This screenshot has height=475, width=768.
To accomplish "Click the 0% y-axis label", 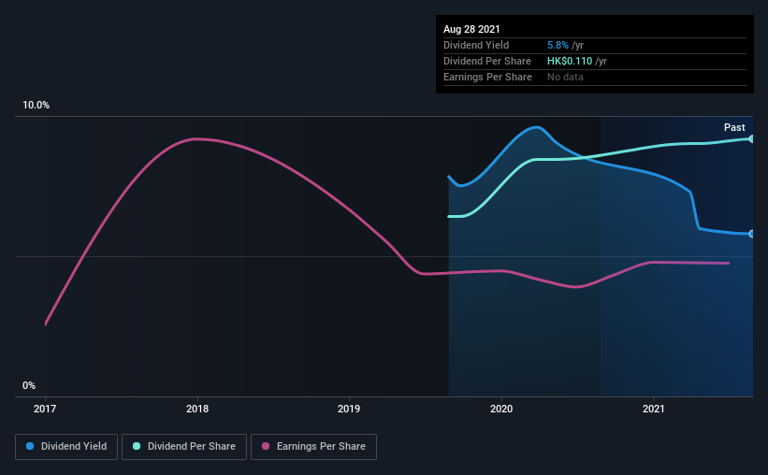I will click(x=29, y=385).
